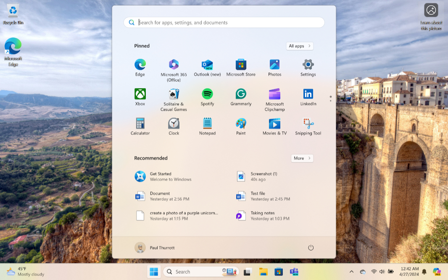Launch Grammarly
Viewport: 448px width, 280px height.
click(241, 94)
